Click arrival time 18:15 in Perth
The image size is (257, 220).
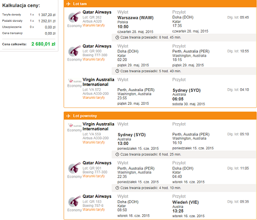[177, 59]
